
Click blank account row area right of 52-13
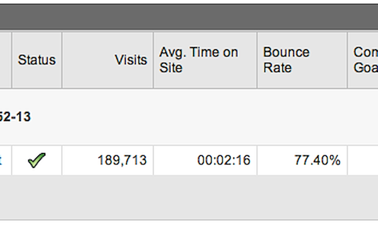point(205,117)
